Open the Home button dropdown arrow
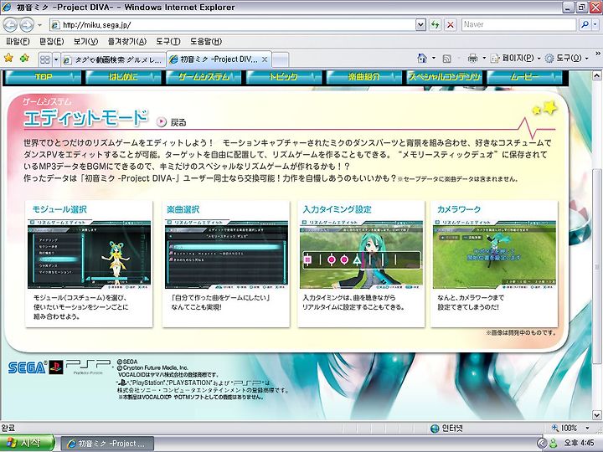The image size is (603, 452). (434, 58)
